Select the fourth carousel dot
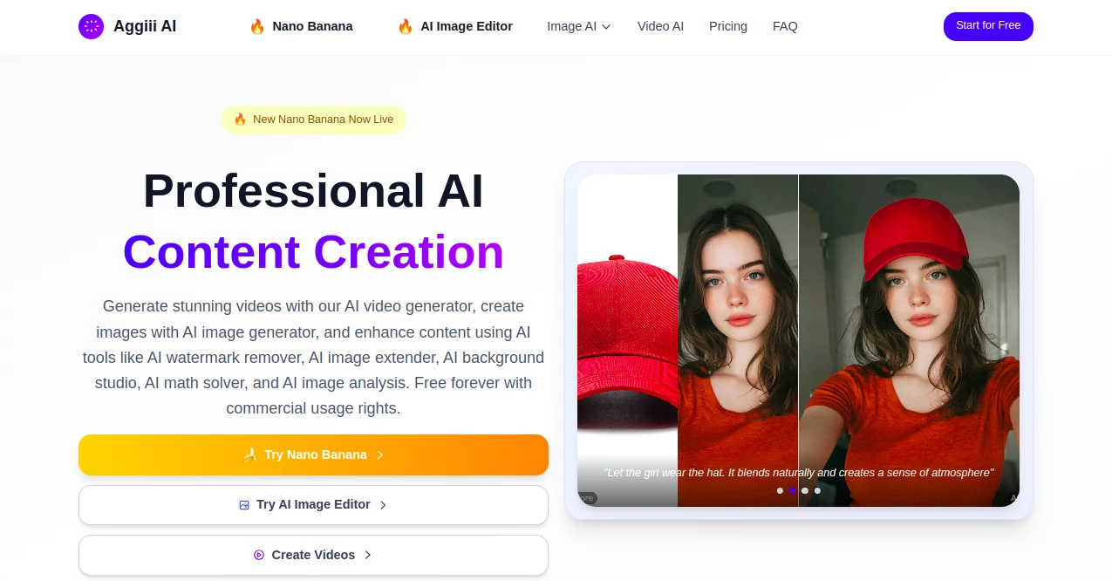 (817, 490)
